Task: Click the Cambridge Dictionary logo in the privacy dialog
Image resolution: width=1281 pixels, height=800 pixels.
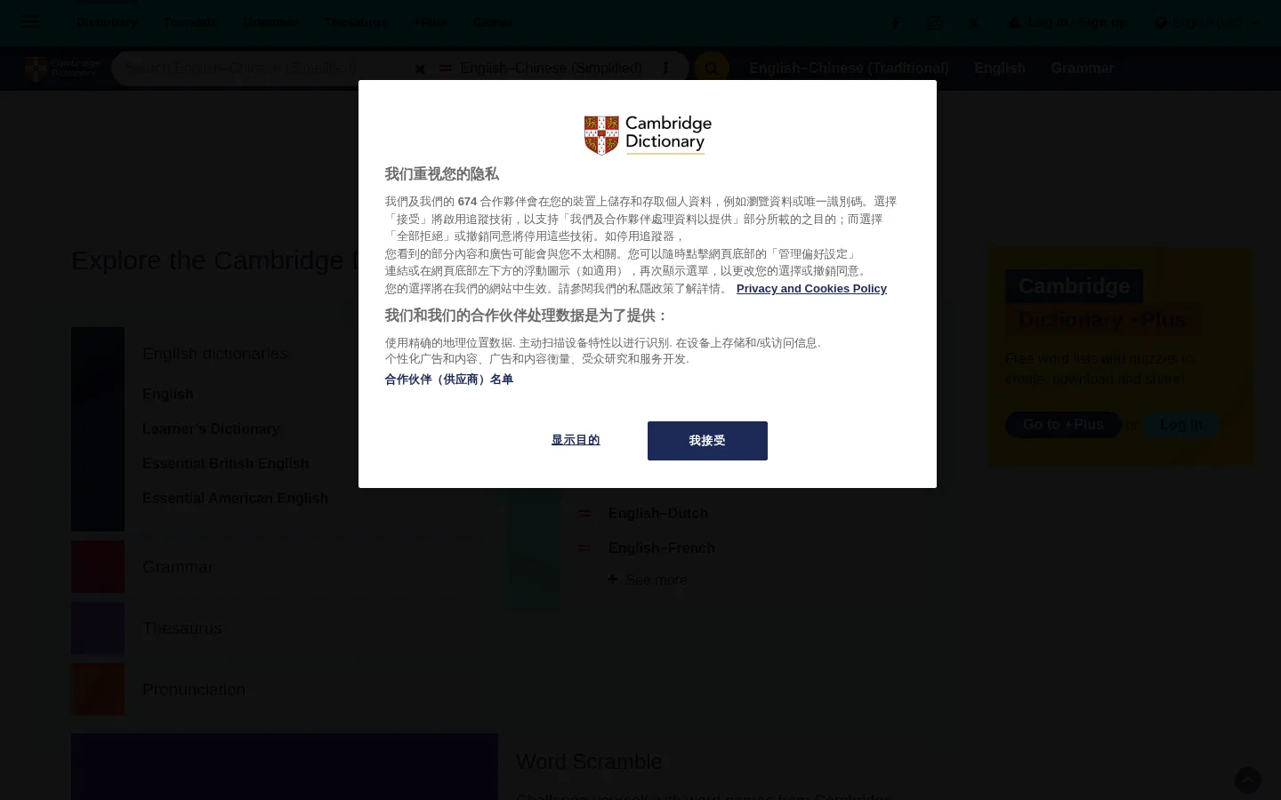Action: [648, 135]
